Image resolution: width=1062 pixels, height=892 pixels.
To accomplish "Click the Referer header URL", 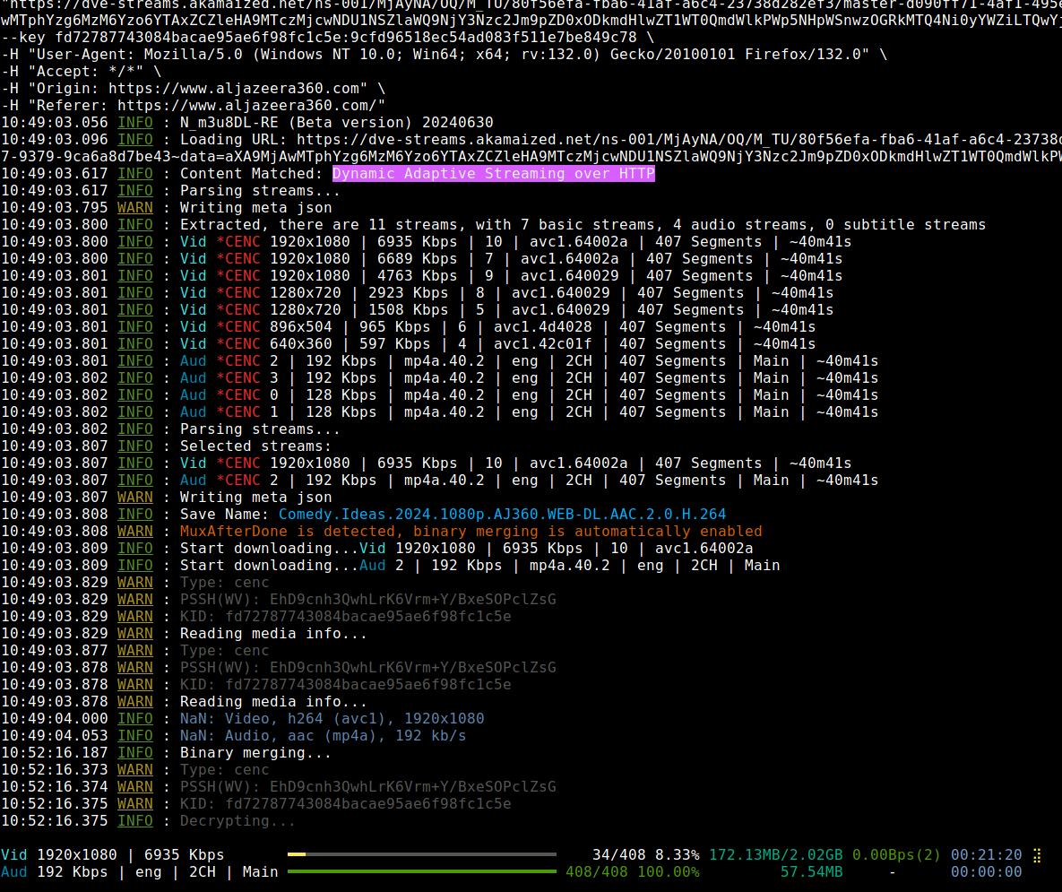I will coord(247,106).
